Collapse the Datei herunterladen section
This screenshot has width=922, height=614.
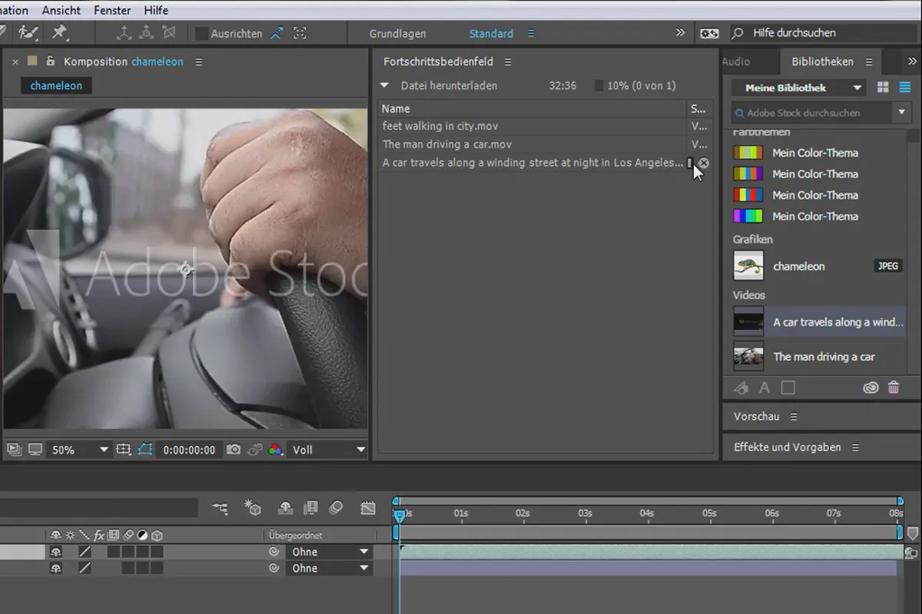384,86
